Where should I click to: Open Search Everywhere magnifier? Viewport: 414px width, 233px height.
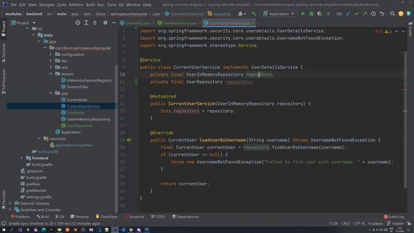tap(393, 14)
